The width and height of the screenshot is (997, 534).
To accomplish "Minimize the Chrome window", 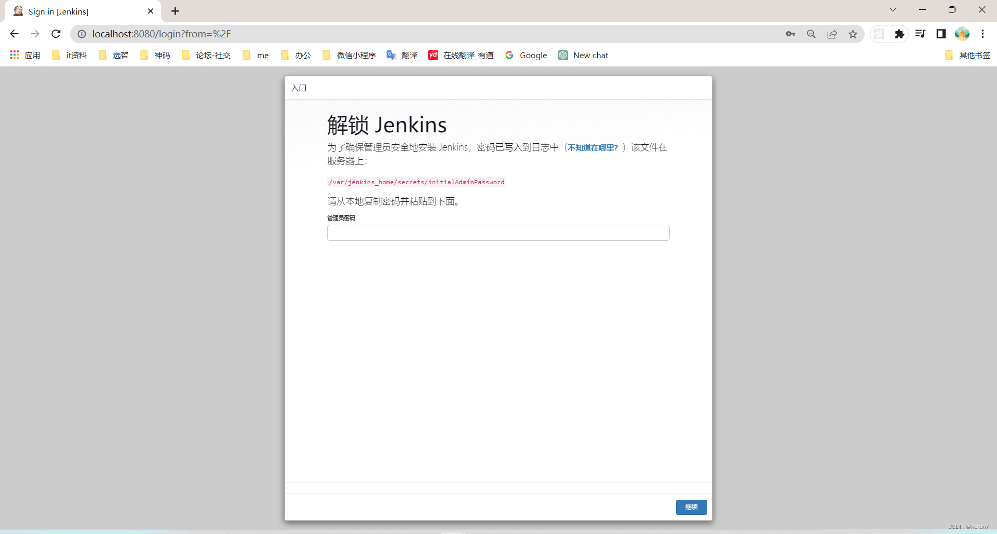I will pos(922,10).
